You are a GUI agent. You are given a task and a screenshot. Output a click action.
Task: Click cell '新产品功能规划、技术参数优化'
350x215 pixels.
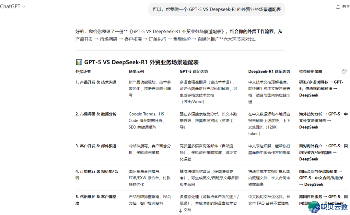click(x=150, y=88)
